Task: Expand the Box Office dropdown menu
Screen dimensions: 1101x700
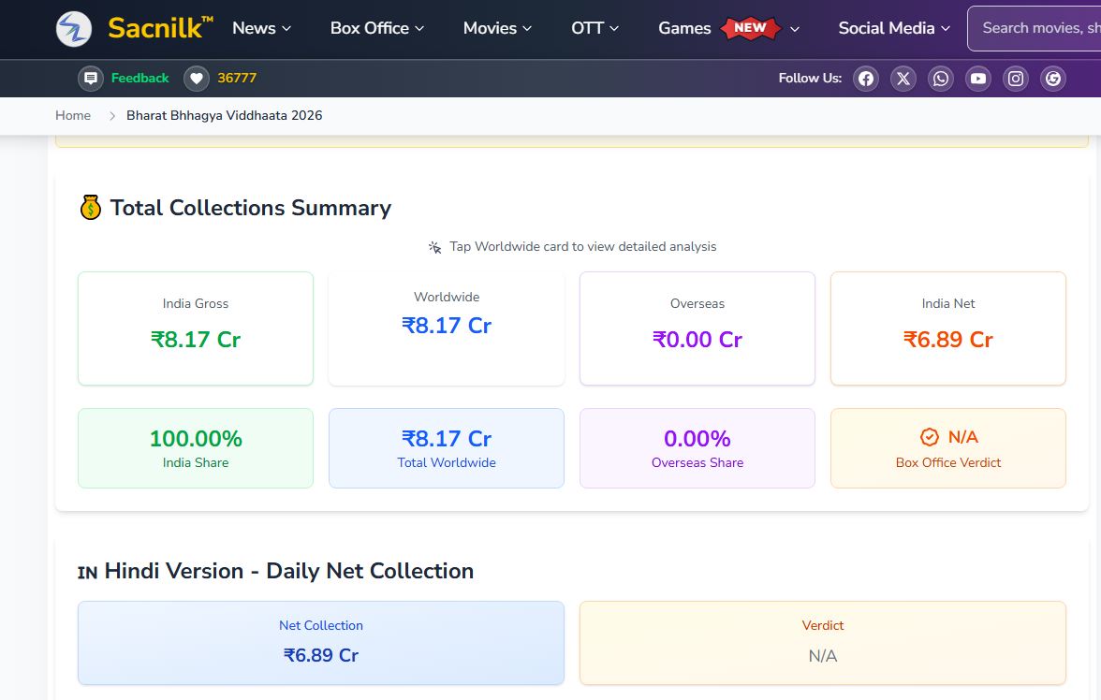Action: 377,28
